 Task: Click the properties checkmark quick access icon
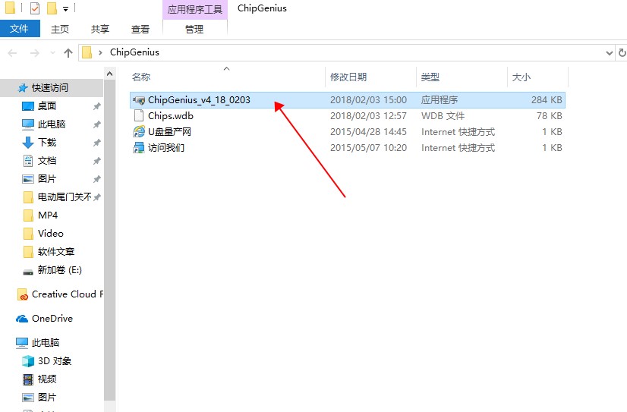35,8
